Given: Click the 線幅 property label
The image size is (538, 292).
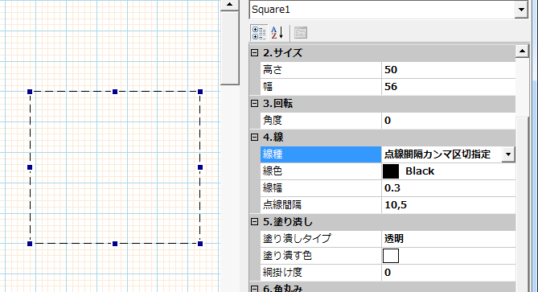Looking at the screenshot, I should click(273, 188).
